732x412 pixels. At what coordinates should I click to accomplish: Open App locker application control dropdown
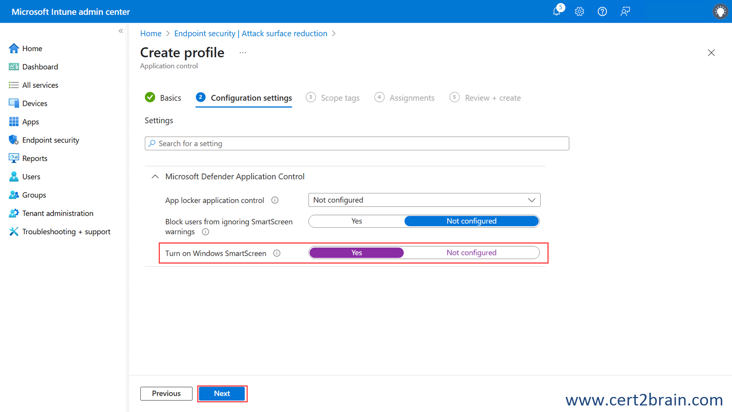coord(424,200)
